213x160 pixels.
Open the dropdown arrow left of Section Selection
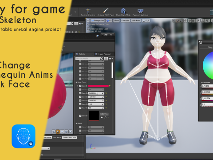click(75, 12)
